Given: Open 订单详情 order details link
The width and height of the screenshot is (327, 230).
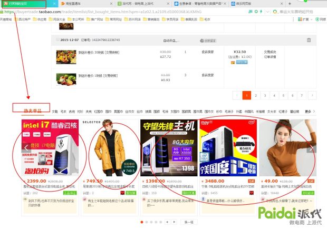Looking at the screenshot, I should (270, 57).
